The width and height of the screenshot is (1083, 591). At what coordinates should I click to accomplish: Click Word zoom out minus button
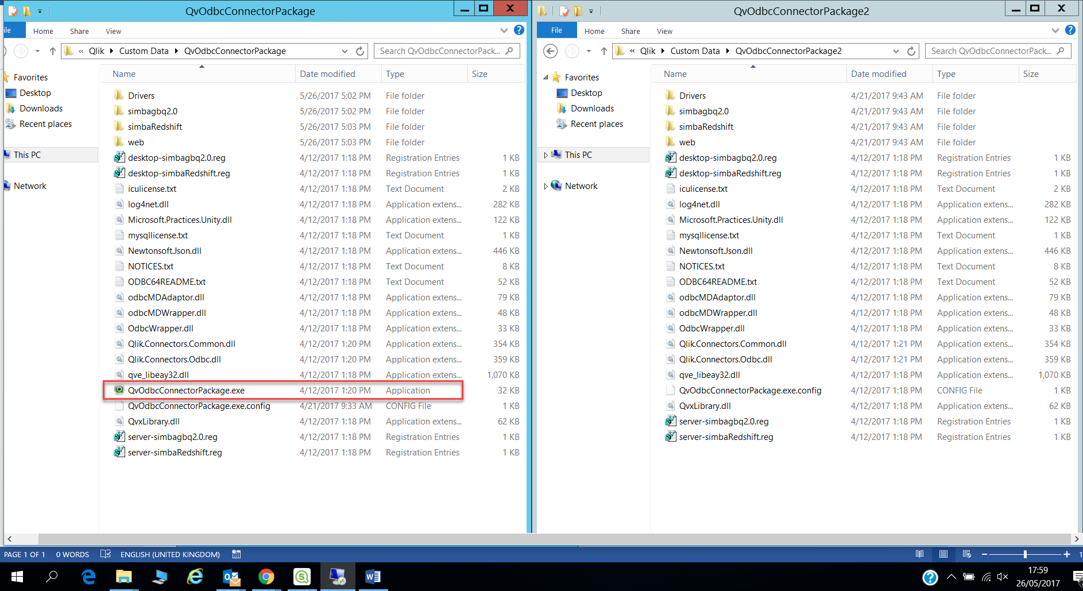coord(984,554)
